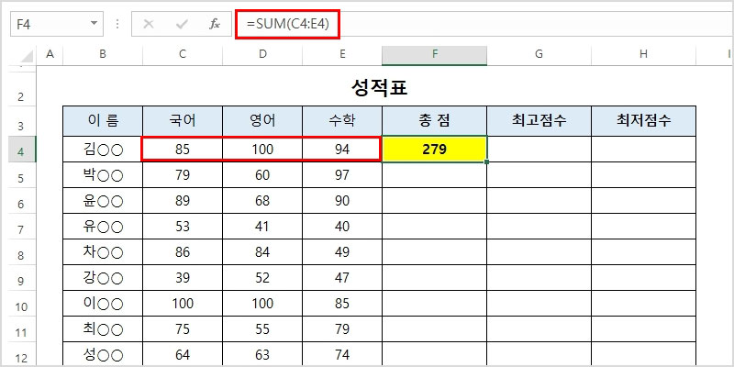Select column D header
Image resolution: width=734 pixels, height=367 pixels.
tap(262, 55)
